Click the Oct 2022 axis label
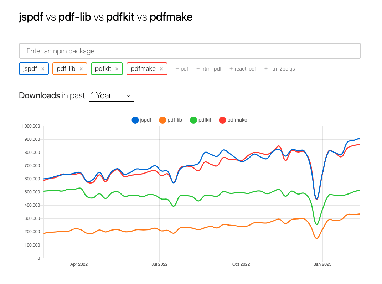The width and height of the screenshot is (382, 284). [241, 264]
